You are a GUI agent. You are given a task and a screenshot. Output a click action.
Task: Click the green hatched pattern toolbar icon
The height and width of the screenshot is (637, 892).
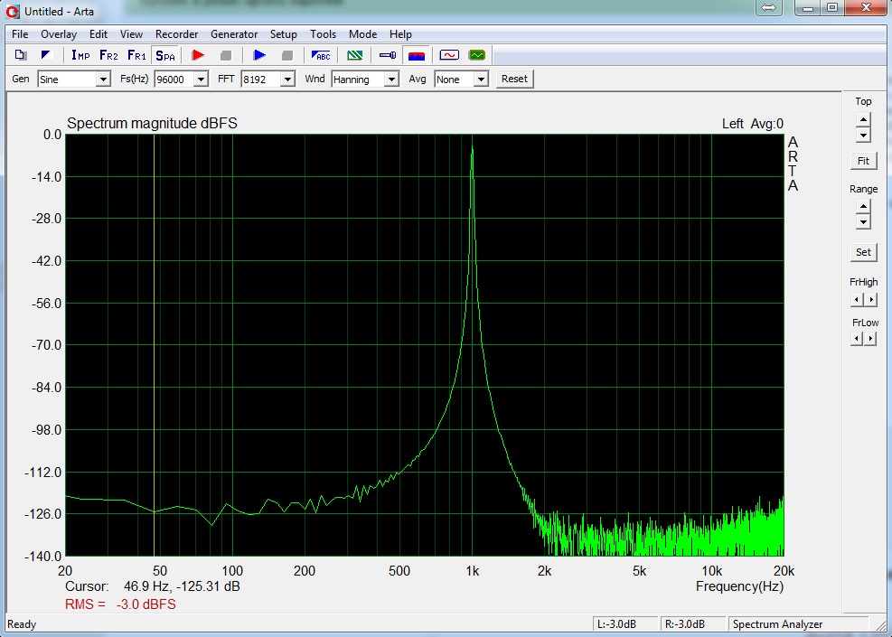(354, 55)
